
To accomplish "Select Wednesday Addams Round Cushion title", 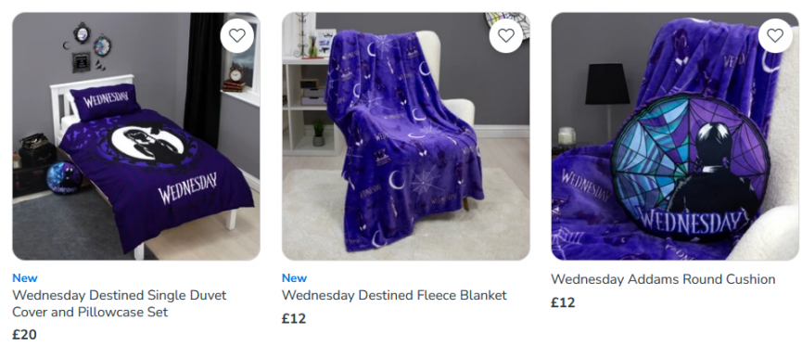I will click(663, 279).
